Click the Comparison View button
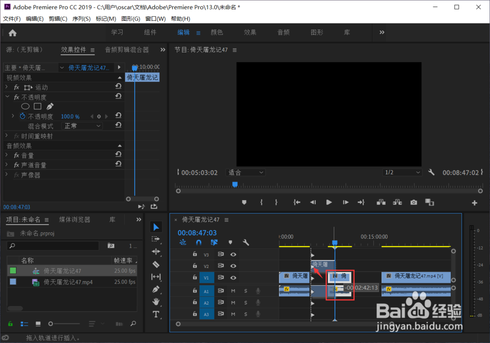490x343 pixels. 430,202
